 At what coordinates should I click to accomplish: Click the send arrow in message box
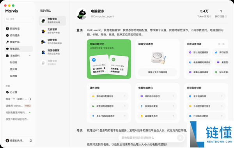[x=180, y=138]
